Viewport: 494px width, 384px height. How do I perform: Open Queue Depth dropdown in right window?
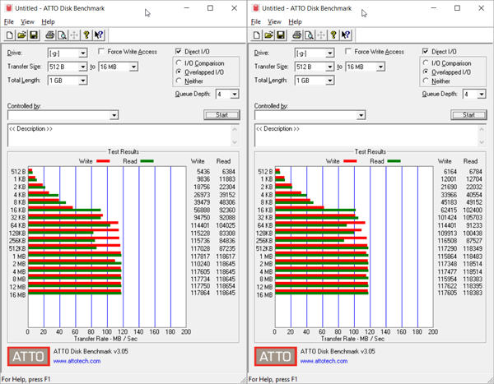point(481,94)
